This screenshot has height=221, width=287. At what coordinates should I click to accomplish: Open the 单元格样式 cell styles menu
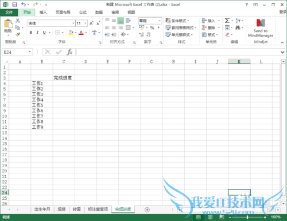click(179, 34)
